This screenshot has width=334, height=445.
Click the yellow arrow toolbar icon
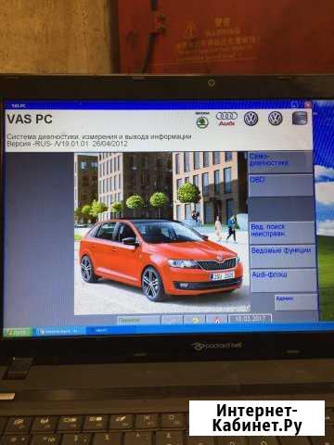coord(195,320)
